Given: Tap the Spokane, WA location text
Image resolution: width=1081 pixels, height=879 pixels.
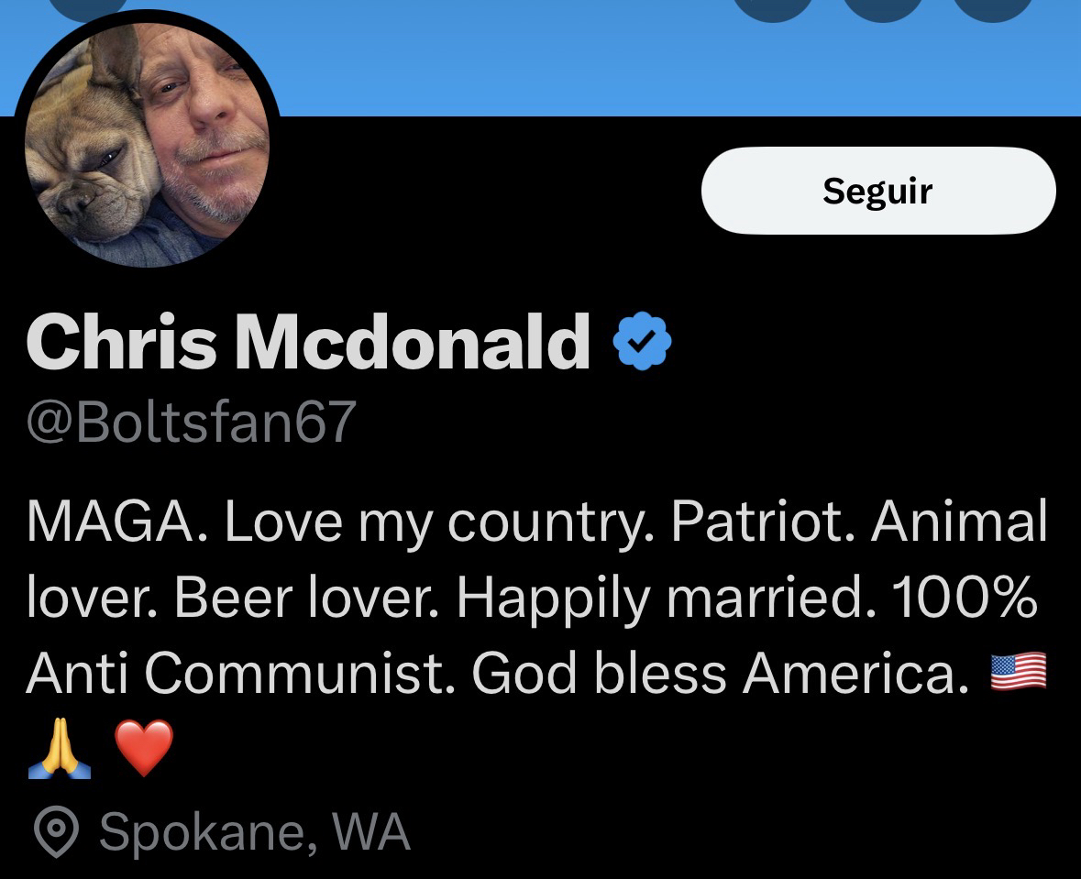Looking at the screenshot, I should [254, 832].
